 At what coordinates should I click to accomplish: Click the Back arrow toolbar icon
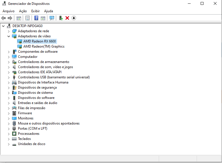pyautogui.click(x=3, y=18)
